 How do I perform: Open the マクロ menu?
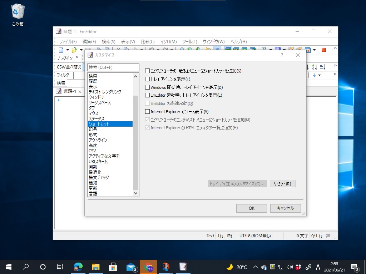[168, 41]
